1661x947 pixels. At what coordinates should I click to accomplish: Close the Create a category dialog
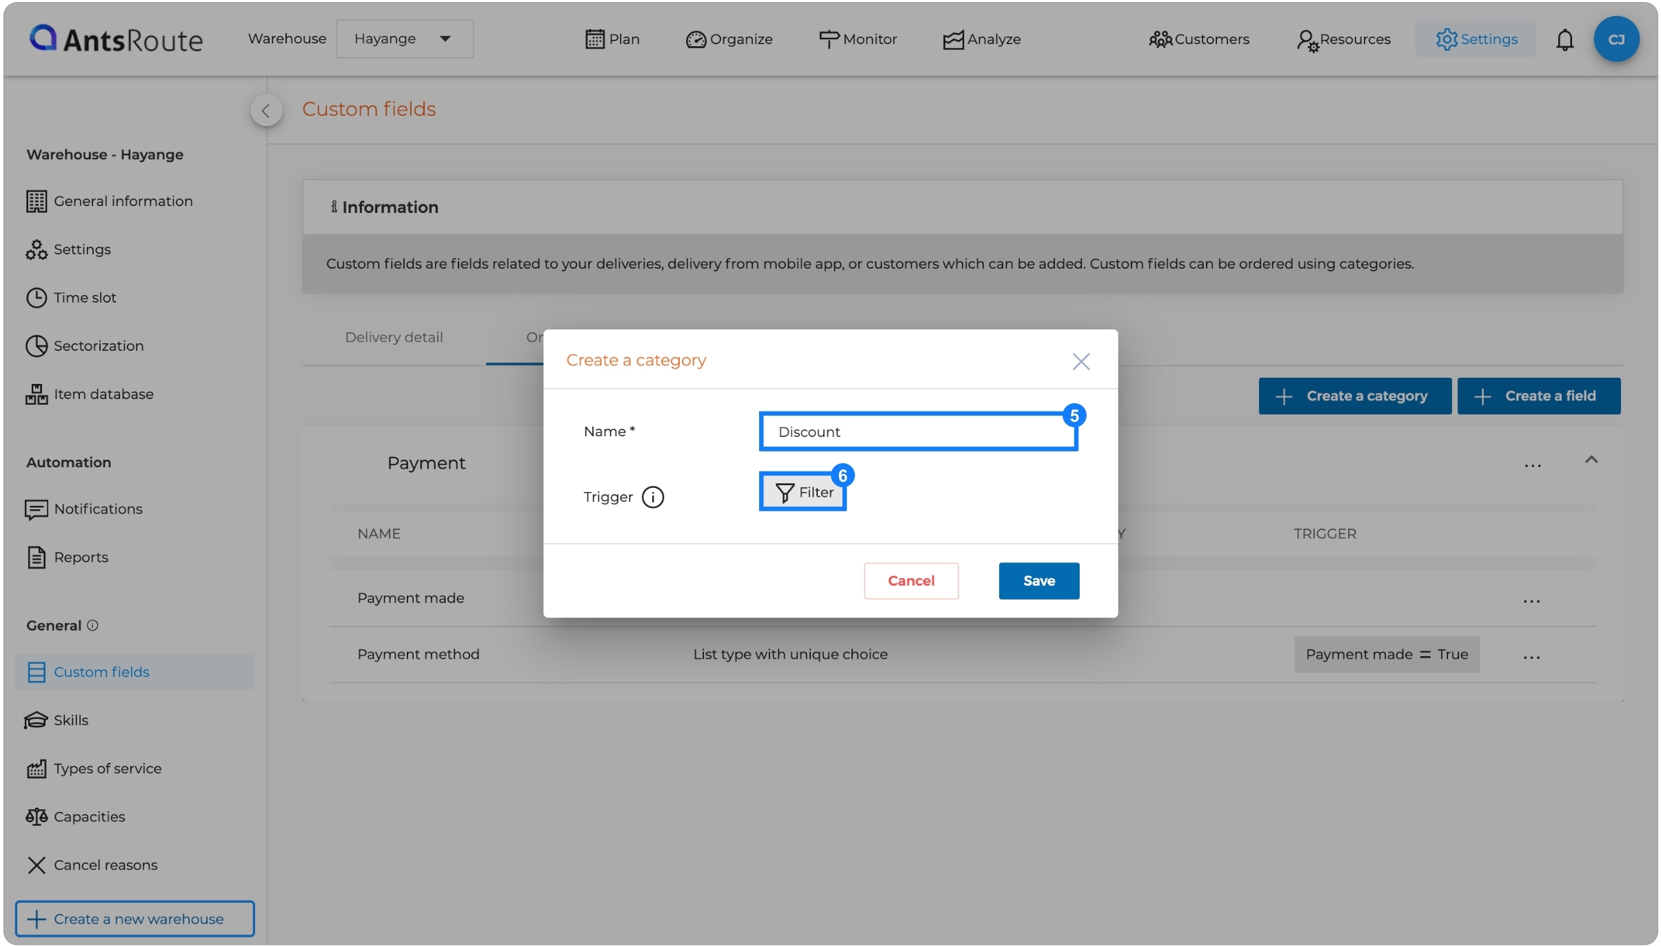pos(1080,362)
